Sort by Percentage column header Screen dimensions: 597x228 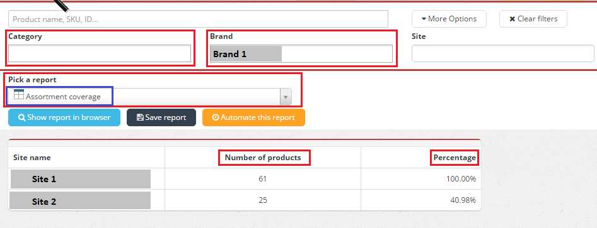click(455, 158)
